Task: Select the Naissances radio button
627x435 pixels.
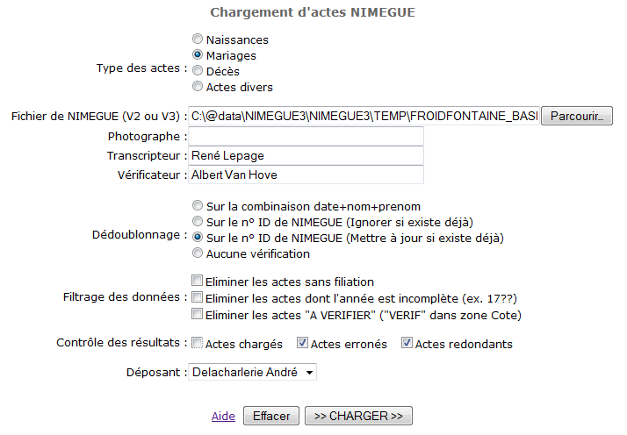Action: [198, 39]
